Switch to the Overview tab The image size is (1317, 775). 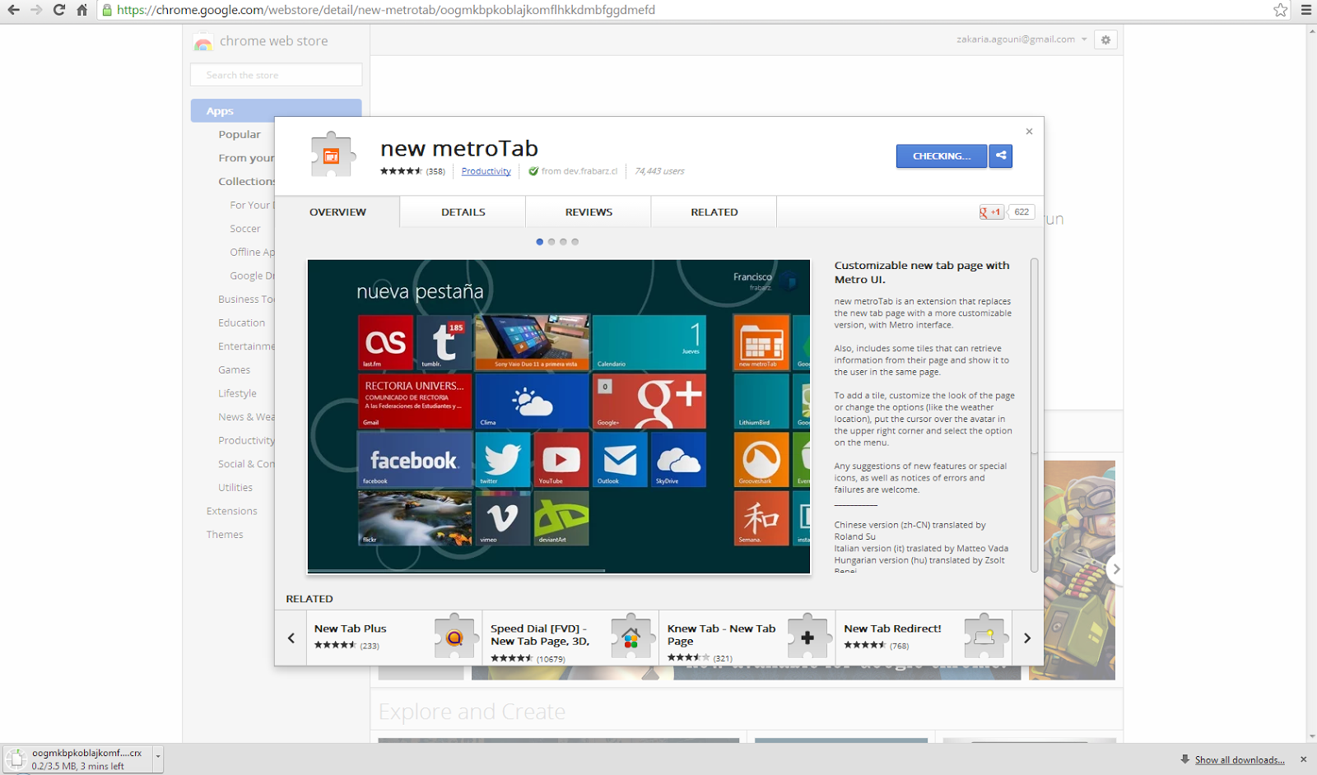click(x=337, y=212)
